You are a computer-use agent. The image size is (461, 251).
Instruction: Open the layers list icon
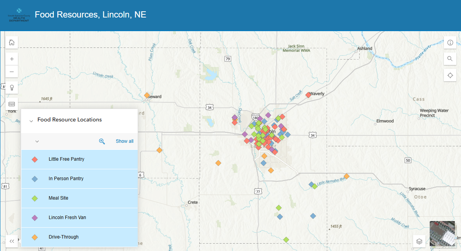(x=419, y=241)
